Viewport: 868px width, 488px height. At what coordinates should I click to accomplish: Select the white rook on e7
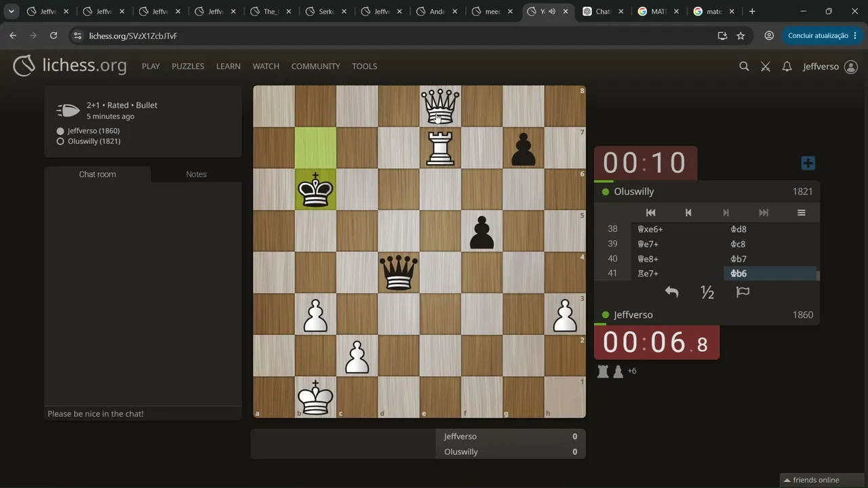click(x=440, y=148)
